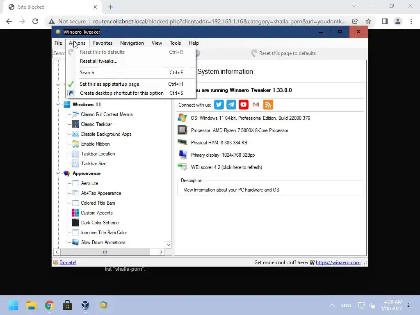Open new Chrome tab
420x315 pixels.
point(111,7)
